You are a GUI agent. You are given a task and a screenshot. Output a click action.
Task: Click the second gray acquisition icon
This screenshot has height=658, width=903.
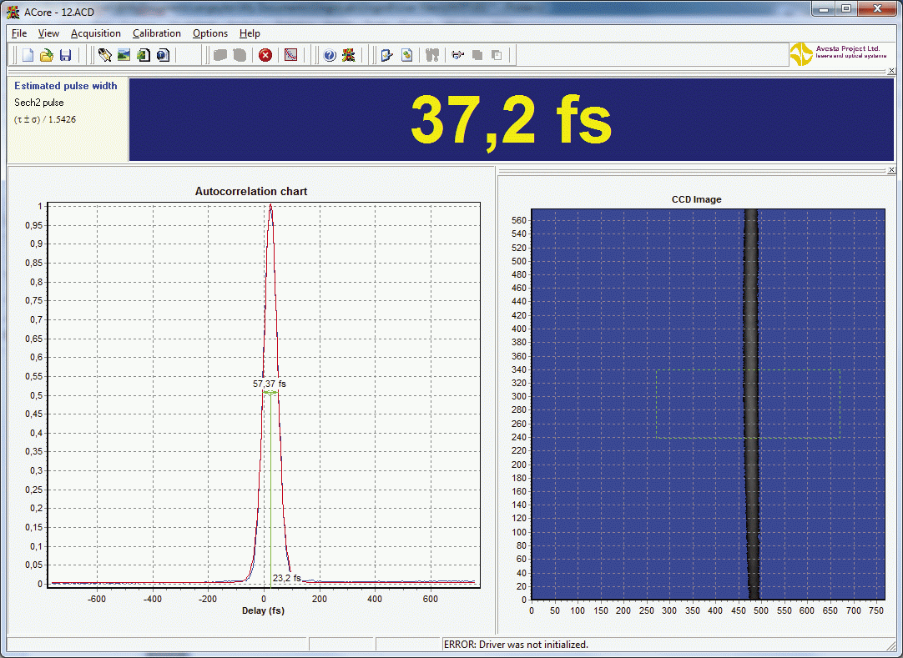pyautogui.click(x=240, y=55)
